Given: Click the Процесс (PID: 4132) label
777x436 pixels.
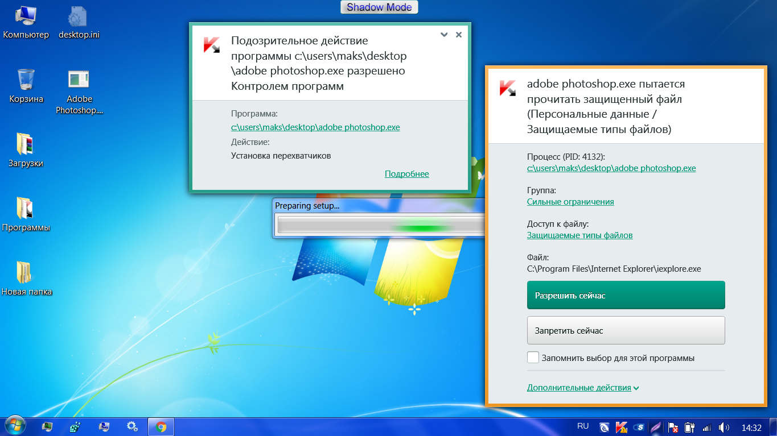Looking at the screenshot, I should click(x=566, y=156).
